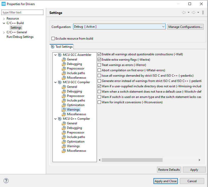Toggle Warn if user-supplied include directory missing

[99, 86]
